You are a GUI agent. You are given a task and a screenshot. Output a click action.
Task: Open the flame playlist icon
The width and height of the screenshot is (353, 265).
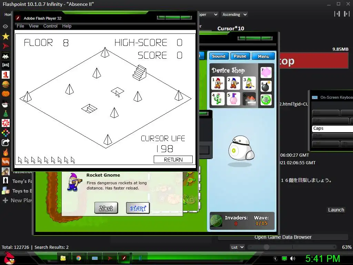coord(6,152)
